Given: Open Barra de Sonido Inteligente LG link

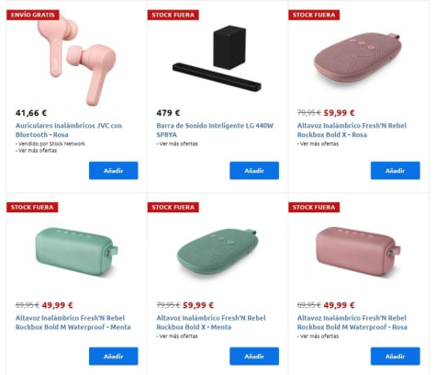Looking at the screenshot, I should 215,130.
